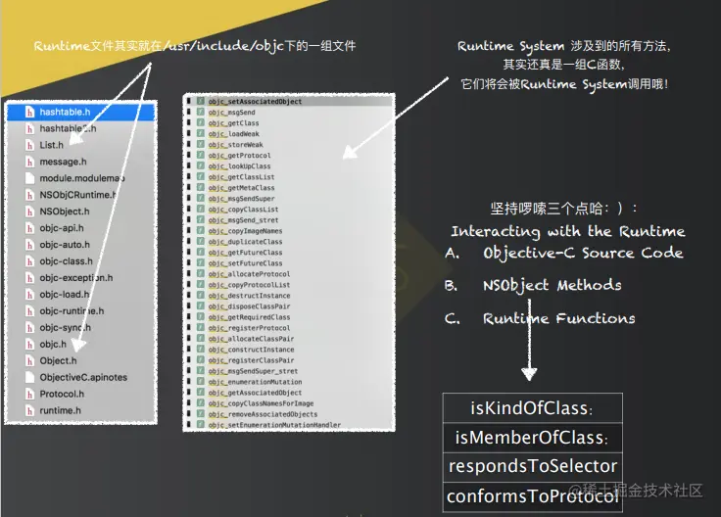Select the objc_copyImageNames function name
This screenshot has height=517, width=721.
(245, 231)
